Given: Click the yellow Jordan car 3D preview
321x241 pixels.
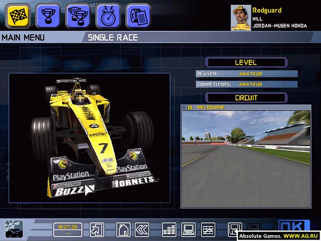Looking at the screenshot, I should [89, 138].
